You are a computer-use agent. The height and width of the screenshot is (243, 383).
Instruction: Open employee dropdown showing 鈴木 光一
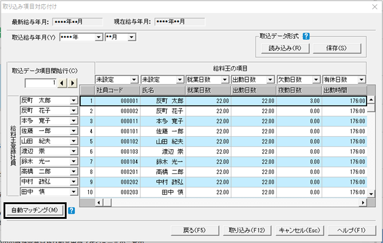(74, 162)
